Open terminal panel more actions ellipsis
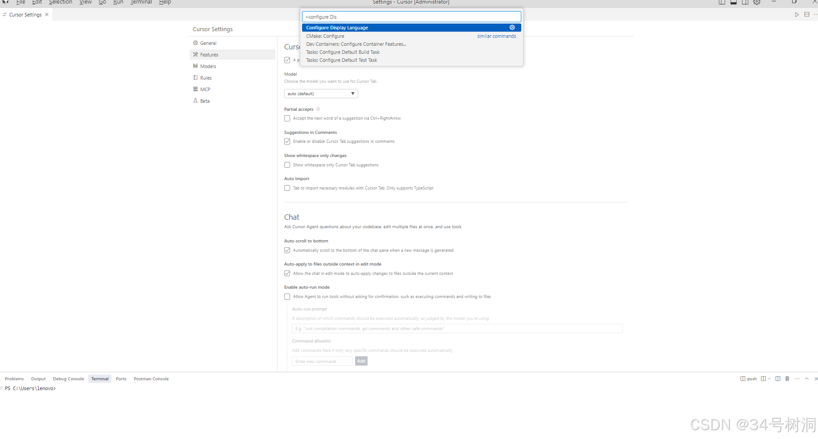 pos(797,379)
